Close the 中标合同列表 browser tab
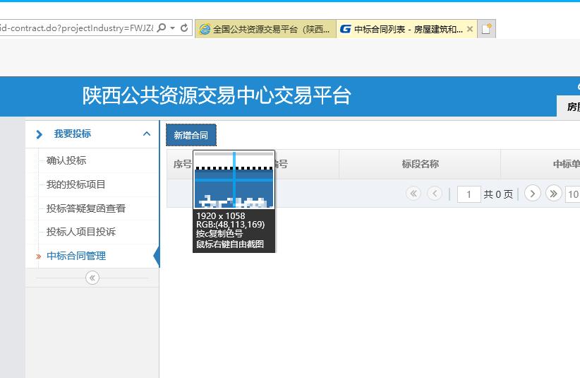This screenshot has width=580, height=378. point(470,29)
